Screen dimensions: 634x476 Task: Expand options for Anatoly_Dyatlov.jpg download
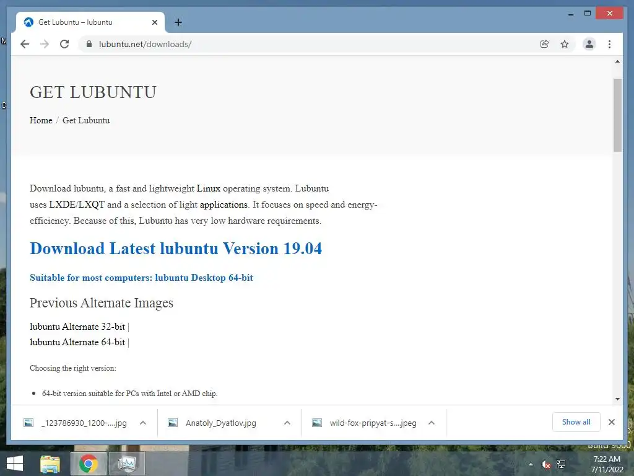(x=287, y=423)
